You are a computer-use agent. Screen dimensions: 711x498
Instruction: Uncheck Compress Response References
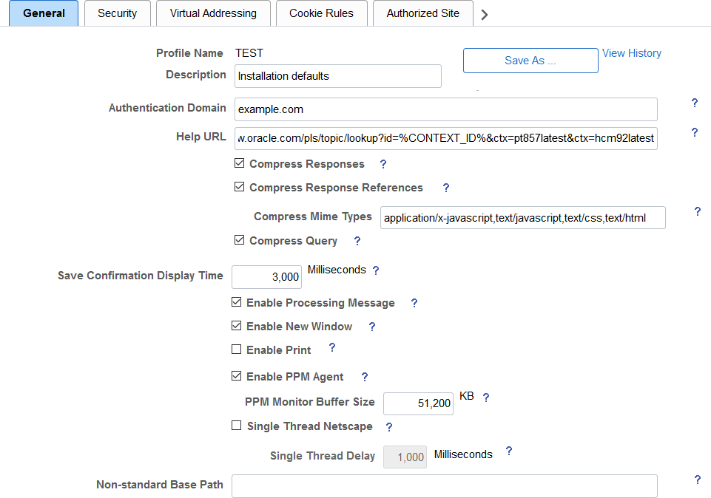pos(239,187)
